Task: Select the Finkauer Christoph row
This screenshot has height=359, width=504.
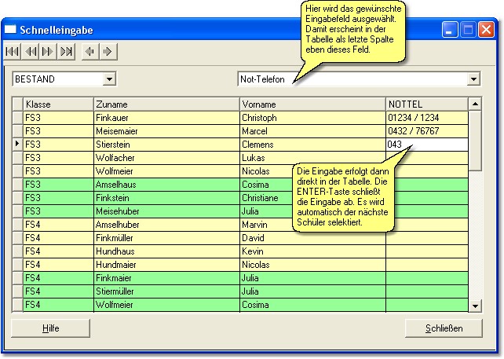Action: click(x=166, y=118)
